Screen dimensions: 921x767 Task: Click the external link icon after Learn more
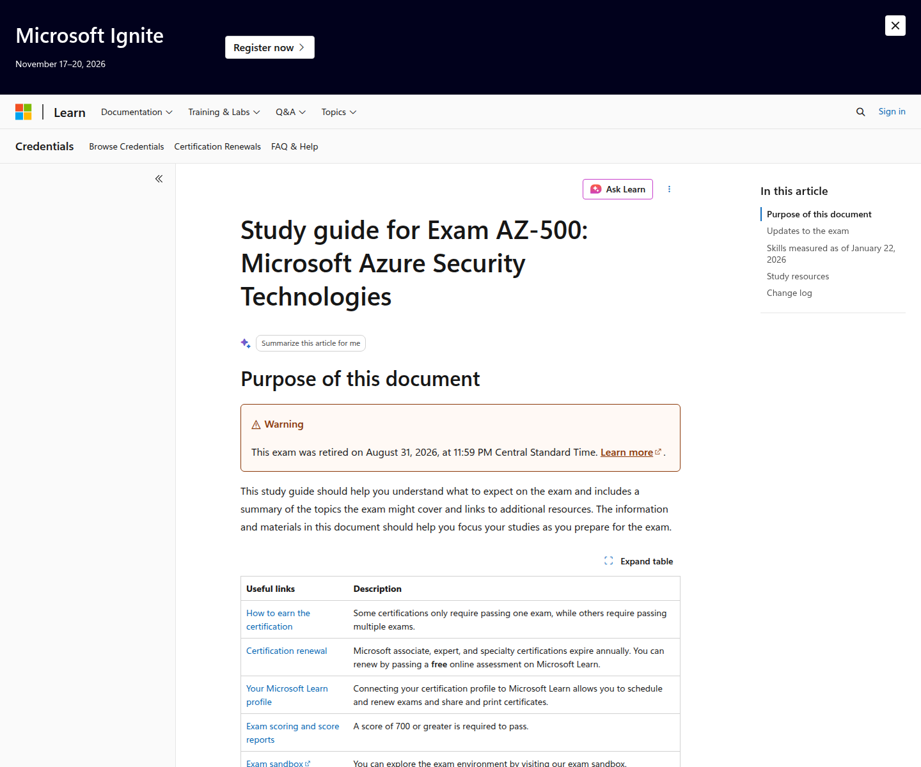(x=658, y=452)
